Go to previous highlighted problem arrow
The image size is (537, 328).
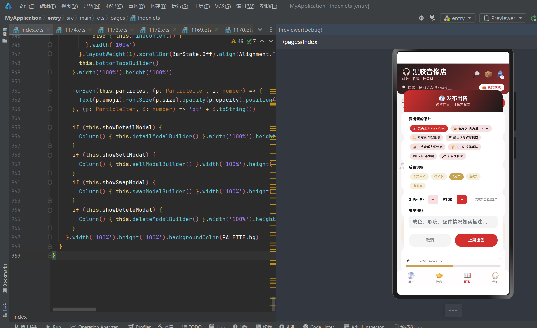point(262,41)
